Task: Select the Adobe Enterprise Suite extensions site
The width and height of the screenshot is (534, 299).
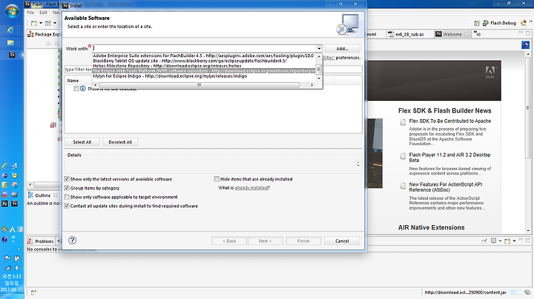Action: pyautogui.click(x=203, y=56)
